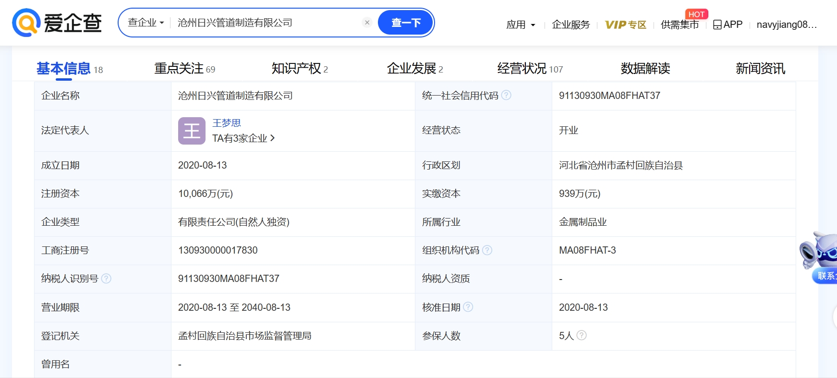This screenshot has width=837, height=378.
Task: Select 2020-08-13 至 2040-08-13 business term
Action: tap(234, 307)
